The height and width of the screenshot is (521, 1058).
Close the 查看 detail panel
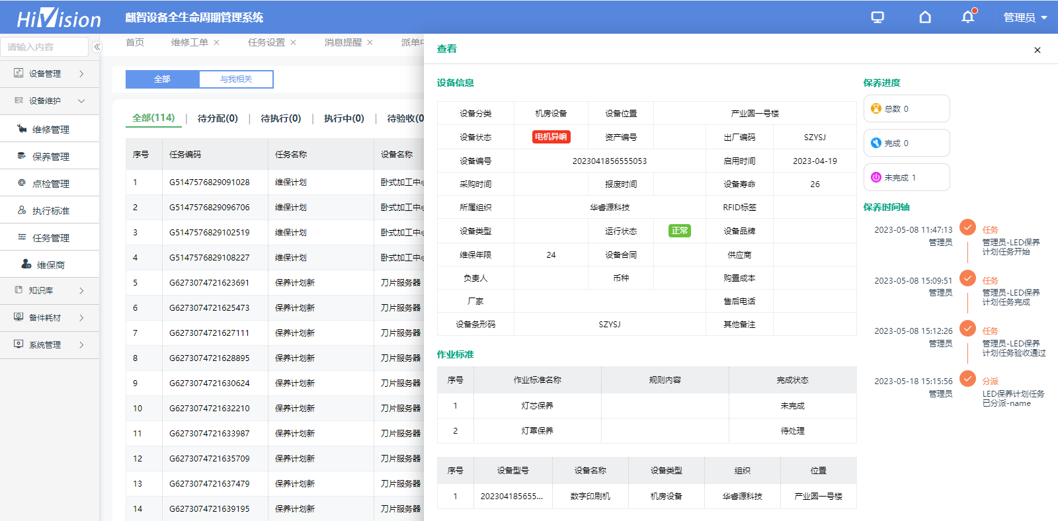coord(1038,50)
